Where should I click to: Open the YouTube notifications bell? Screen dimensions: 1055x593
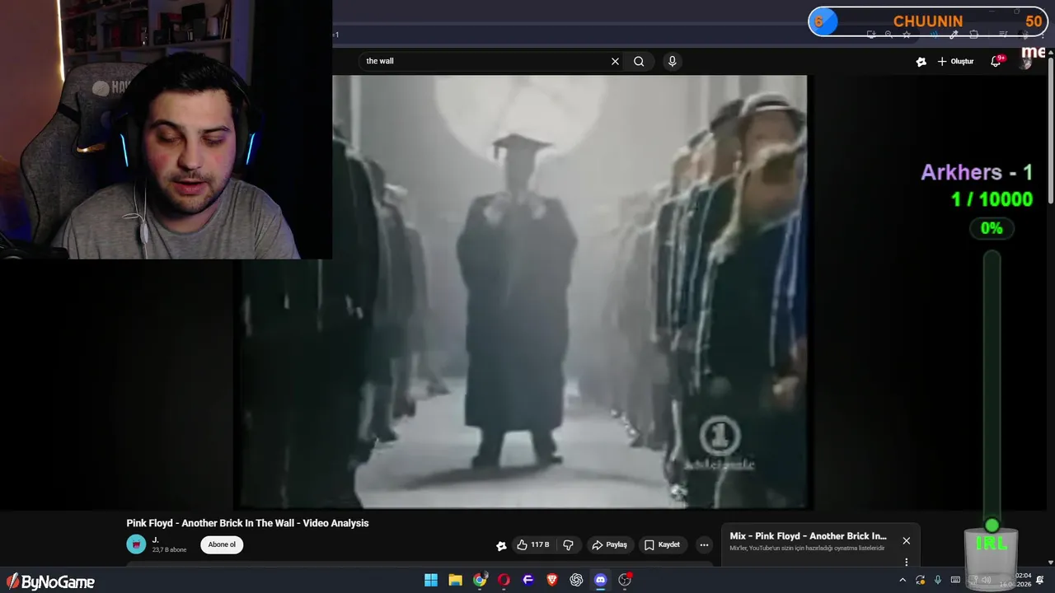tap(996, 62)
